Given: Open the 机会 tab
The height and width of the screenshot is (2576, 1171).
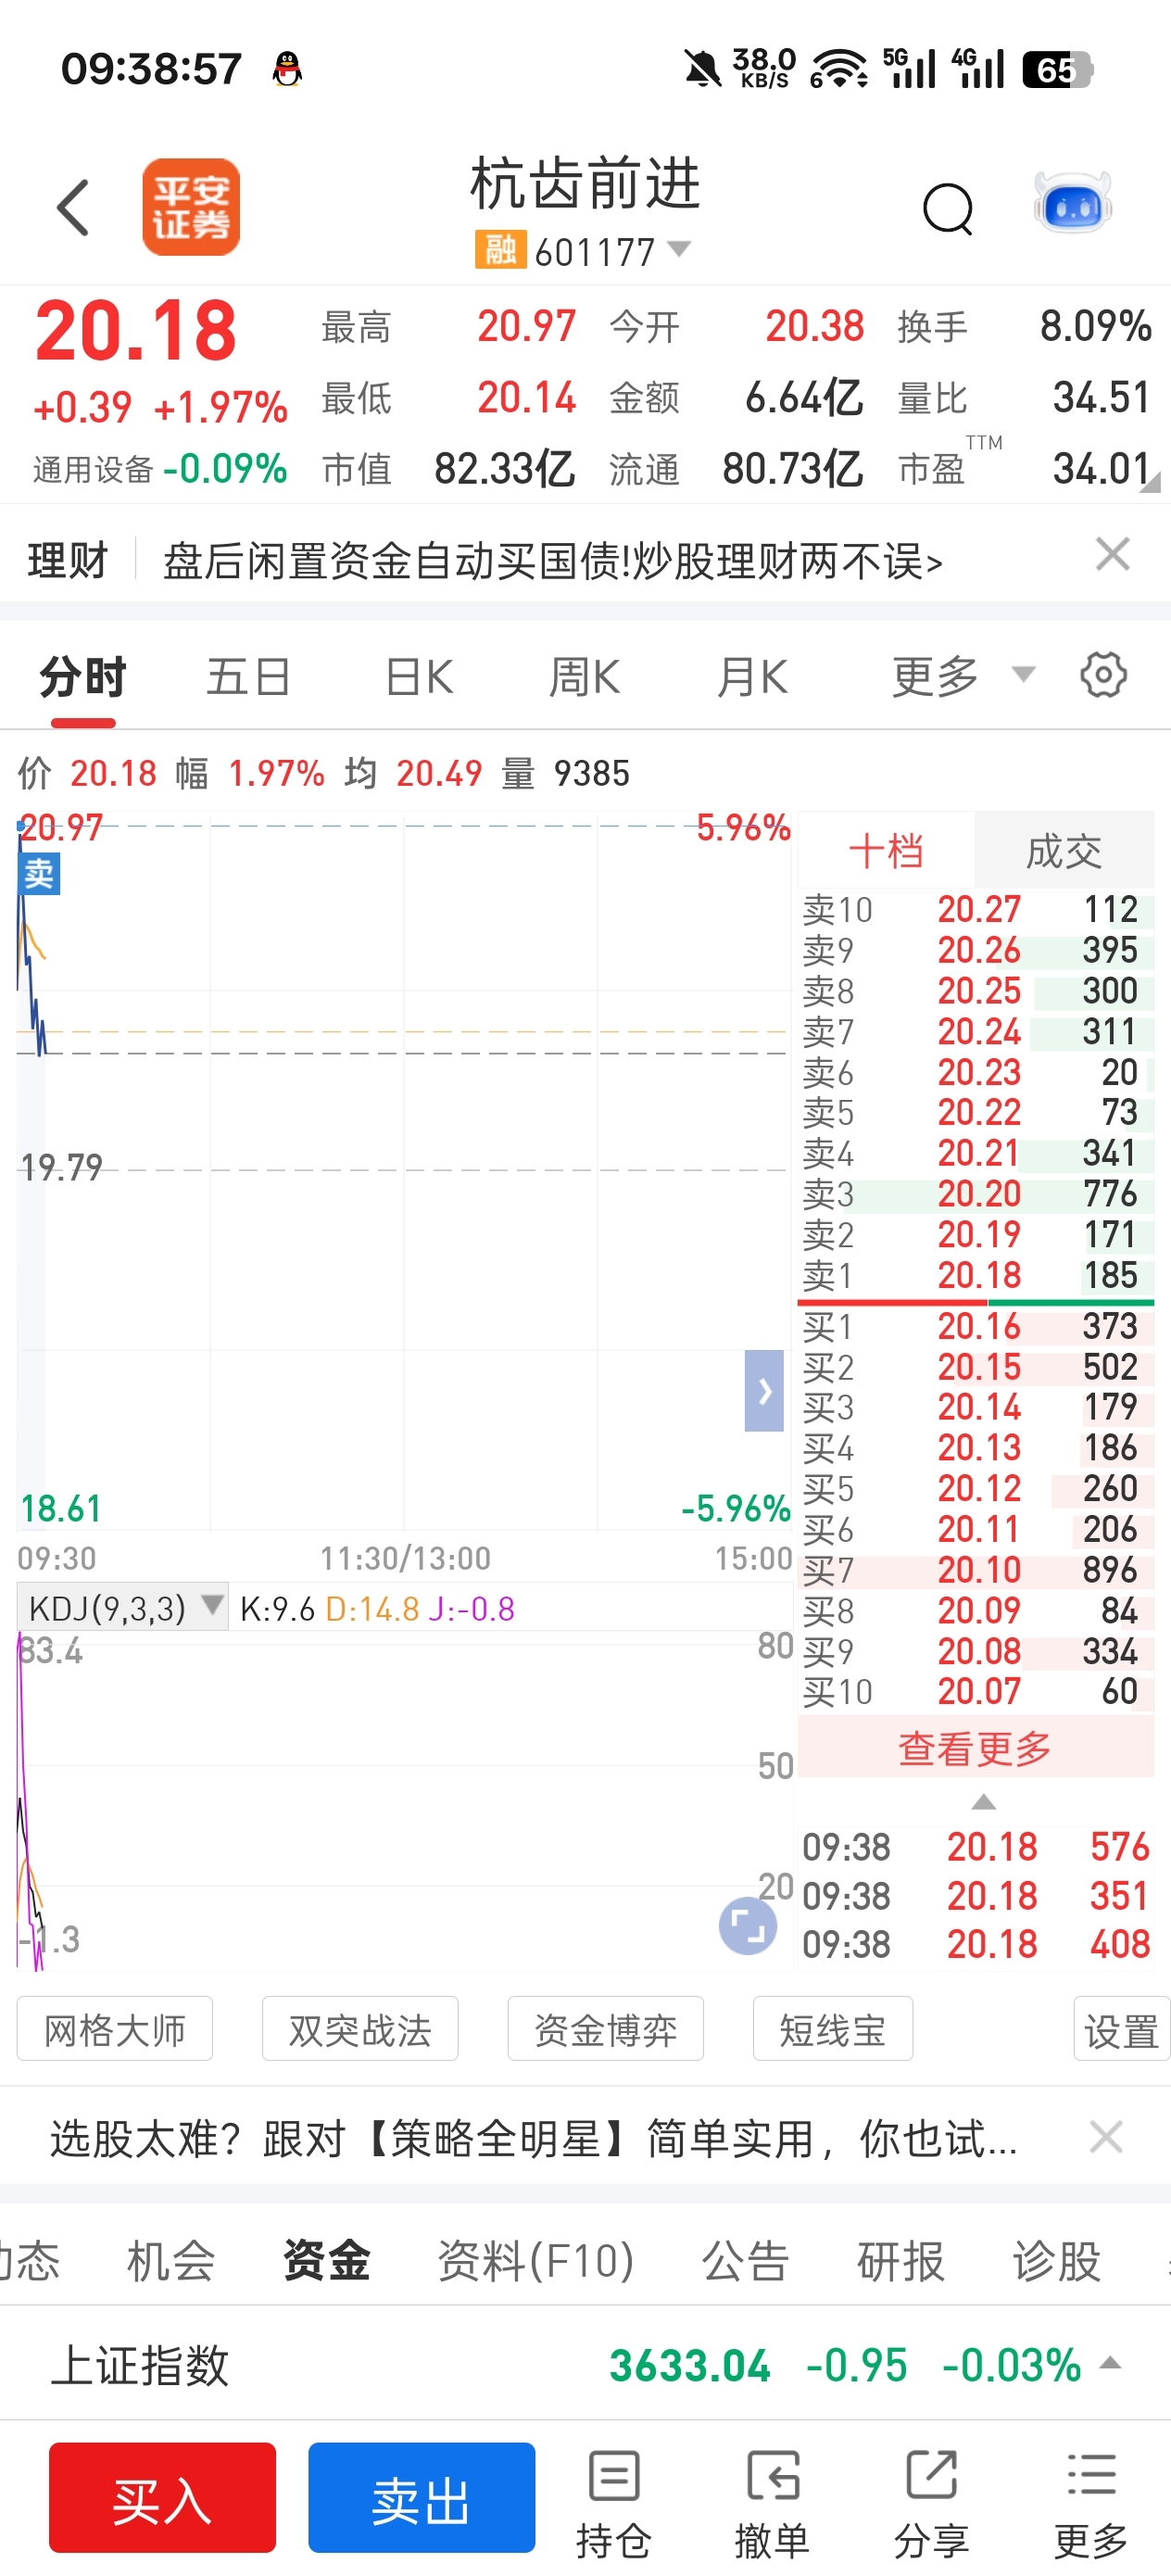Looking at the screenshot, I should coord(171,2260).
